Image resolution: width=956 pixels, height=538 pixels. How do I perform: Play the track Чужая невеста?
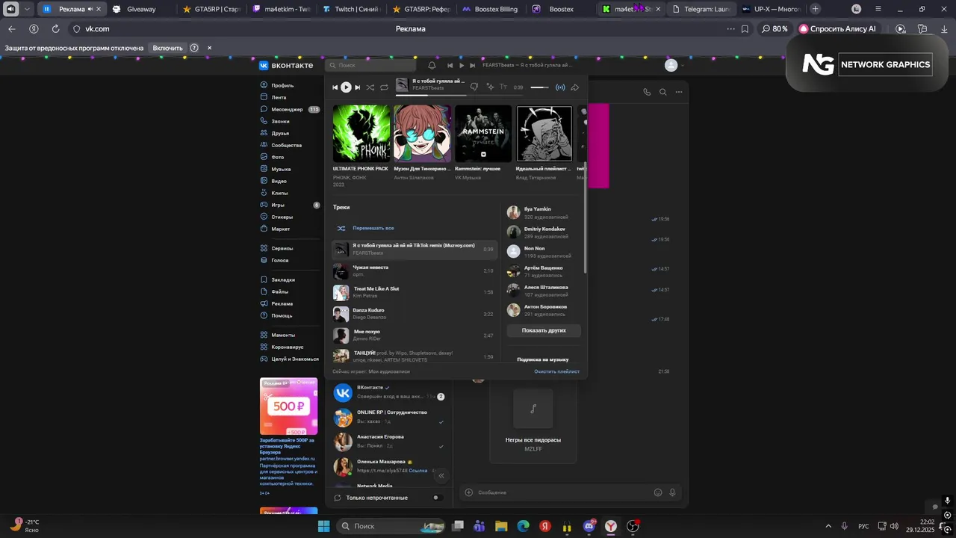pos(413,270)
